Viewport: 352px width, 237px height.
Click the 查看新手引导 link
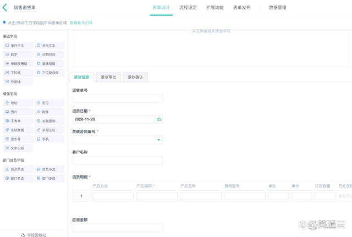click(x=81, y=23)
